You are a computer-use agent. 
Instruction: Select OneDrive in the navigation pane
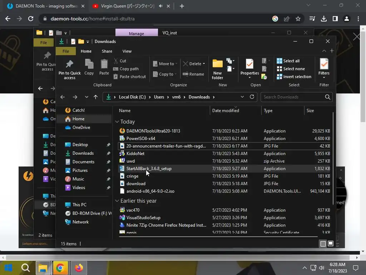[x=81, y=127]
